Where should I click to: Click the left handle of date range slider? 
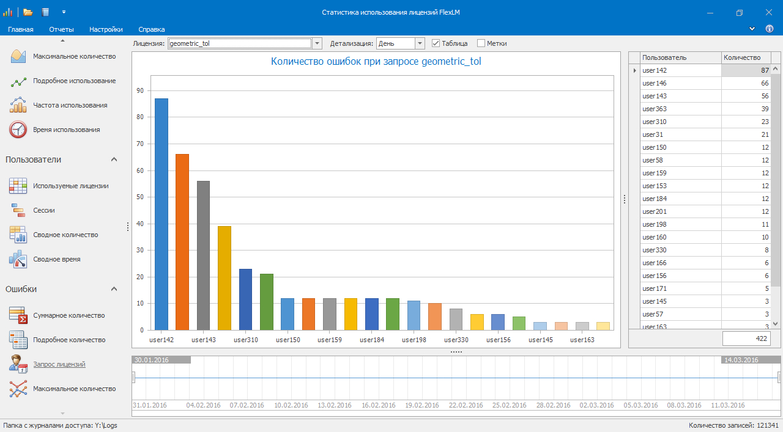(133, 378)
